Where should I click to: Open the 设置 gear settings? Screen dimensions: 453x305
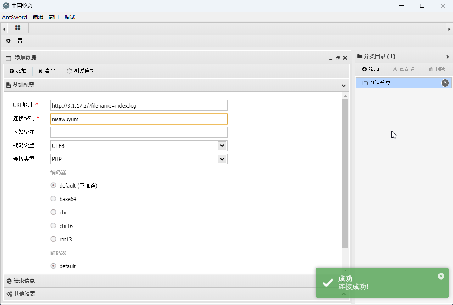(14, 41)
